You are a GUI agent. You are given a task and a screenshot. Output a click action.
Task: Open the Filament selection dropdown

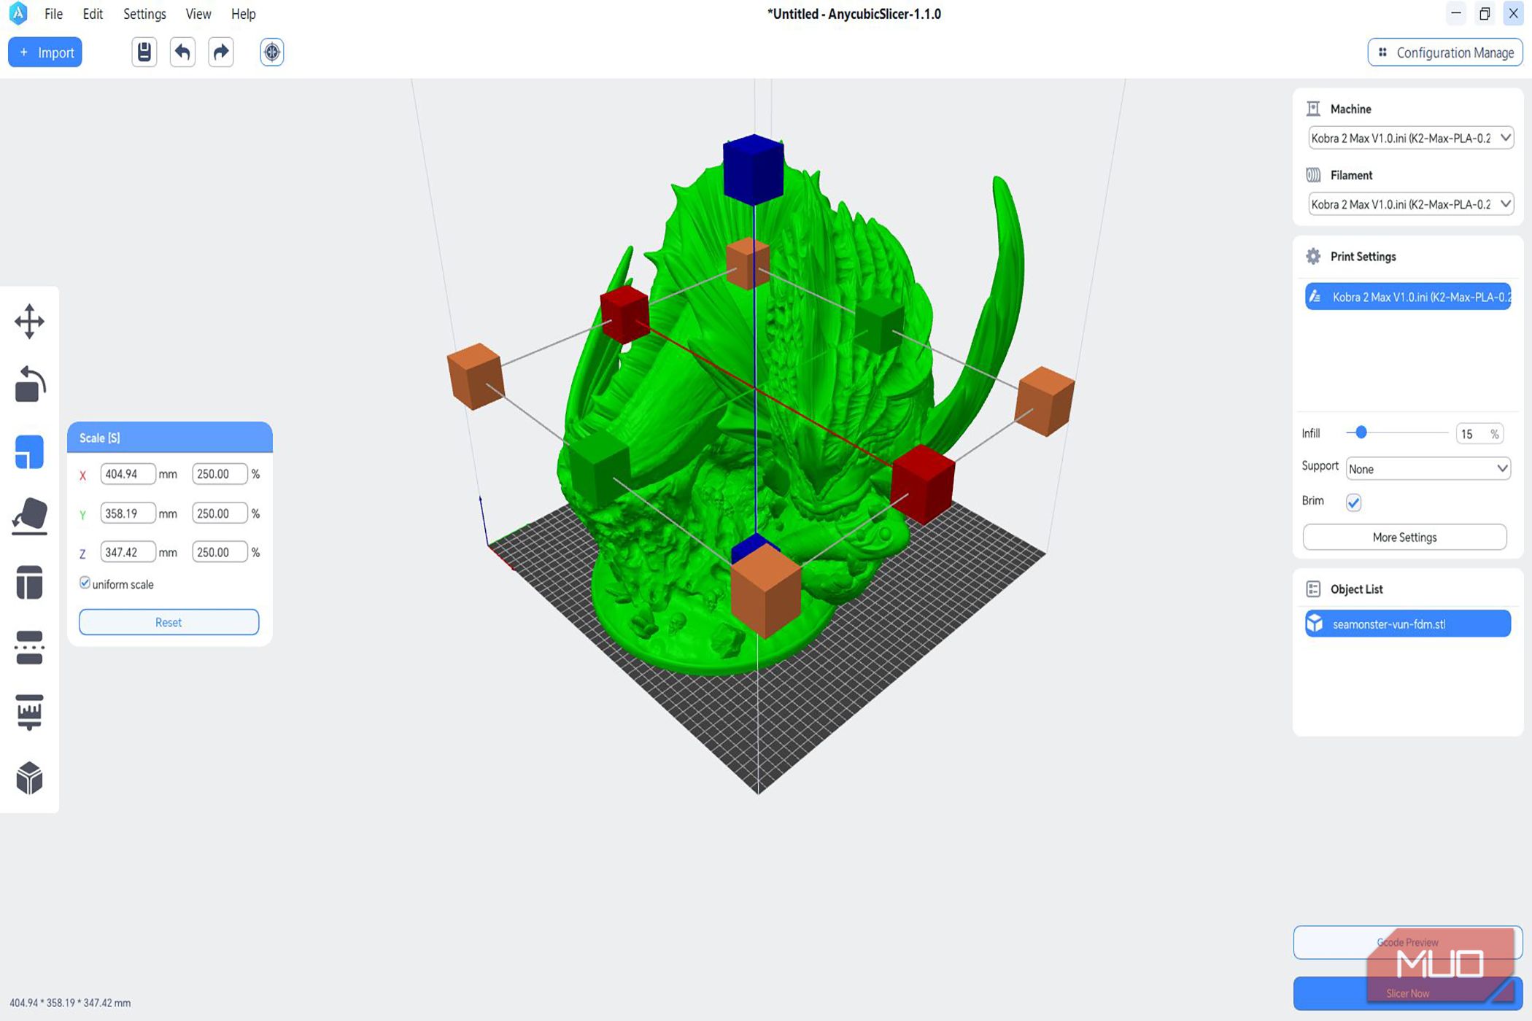tap(1409, 204)
